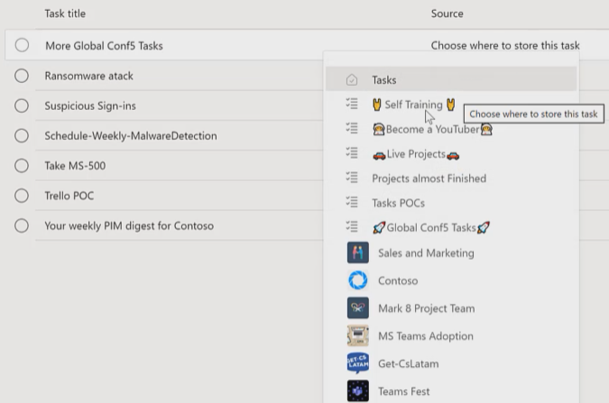Store task in Global Conf5 Tasks list
Image resolution: width=609 pixels, height=403 pixels.
pos(451,227)
